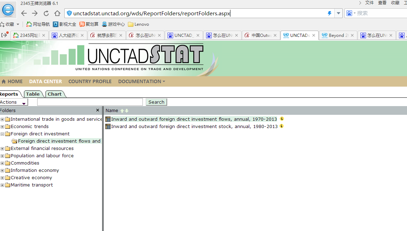Open the address bar history dropdown arrow
The height and width of the screenshot is (231, 407).
point(339,13)
